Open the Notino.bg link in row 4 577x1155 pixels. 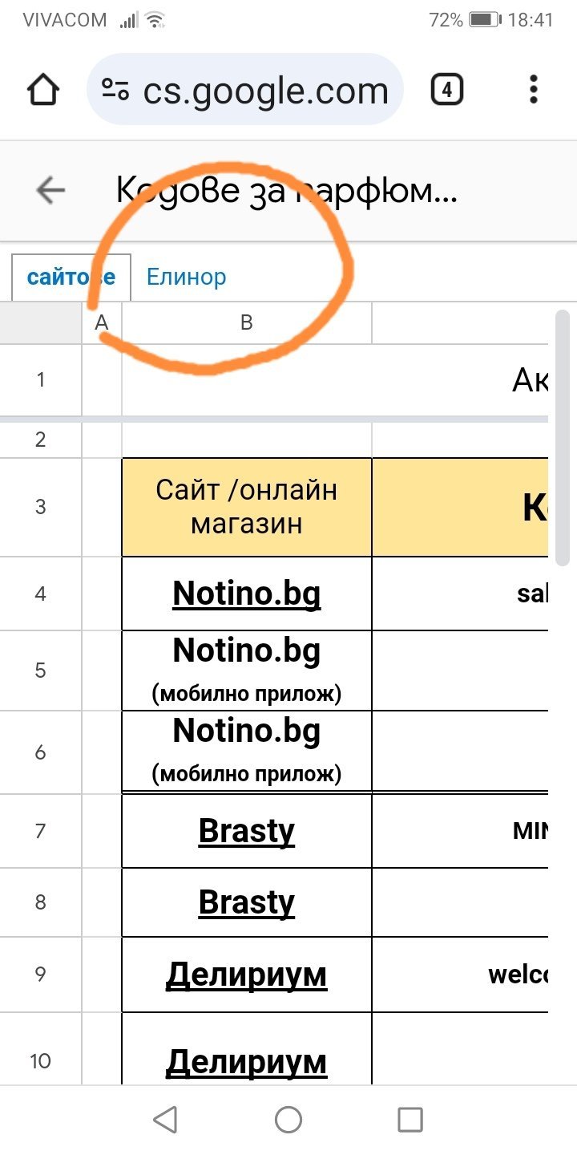click(246, 594)
